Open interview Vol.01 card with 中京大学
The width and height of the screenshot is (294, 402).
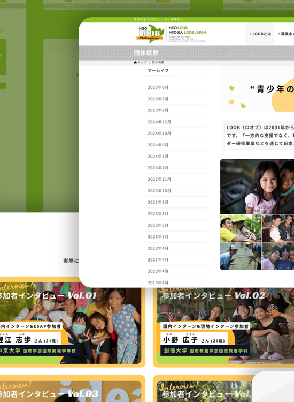(x=71, y=322)
